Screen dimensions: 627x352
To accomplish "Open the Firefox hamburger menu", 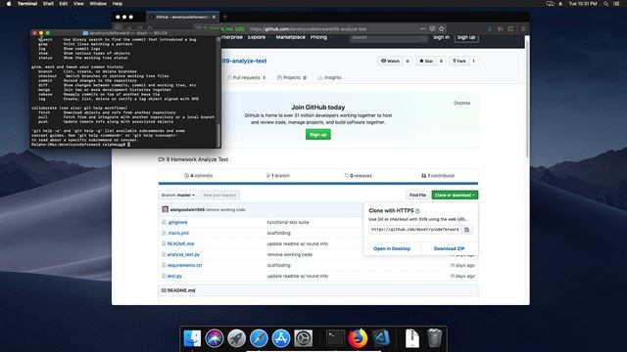I will (x=523, y=28).
